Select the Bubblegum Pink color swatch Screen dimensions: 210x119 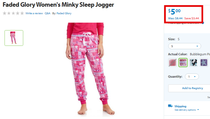pos(183,63)
